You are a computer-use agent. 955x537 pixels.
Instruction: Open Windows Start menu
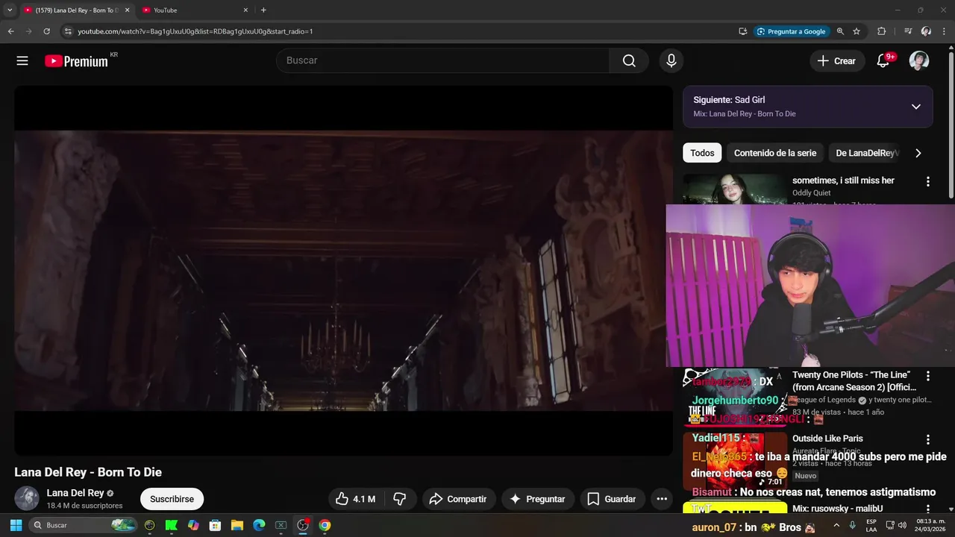pyautogui.click(x=16, y=525)
